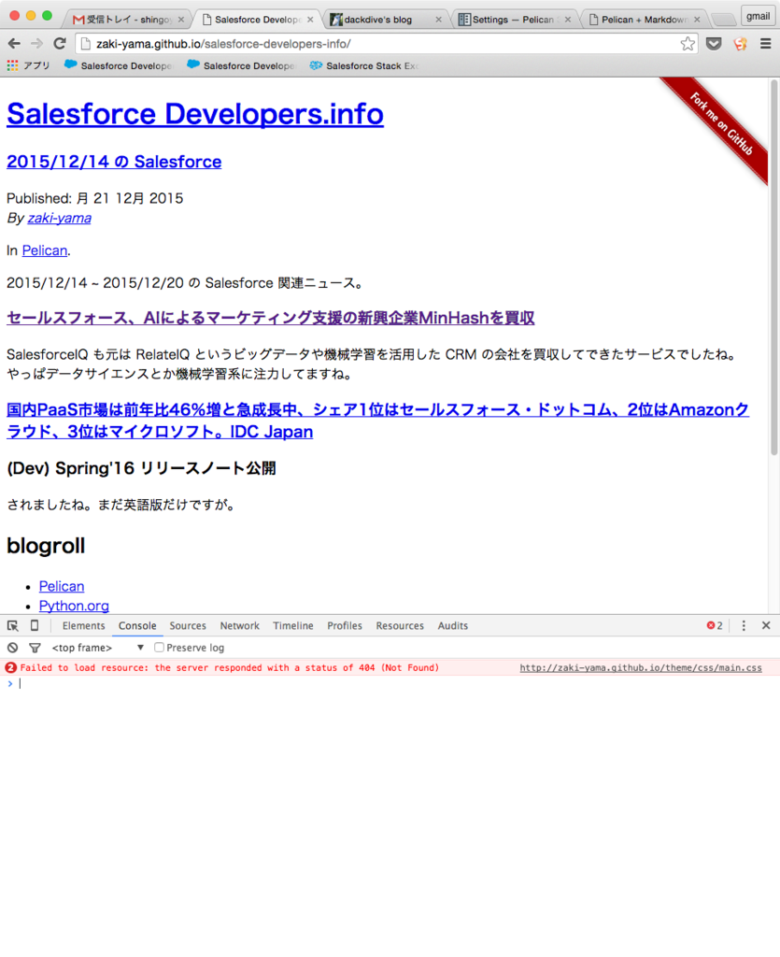This screenshot has height=957, width=780.
Task: Close the Gmail 受信トレイ tab
Action: [x=181, y=20]
